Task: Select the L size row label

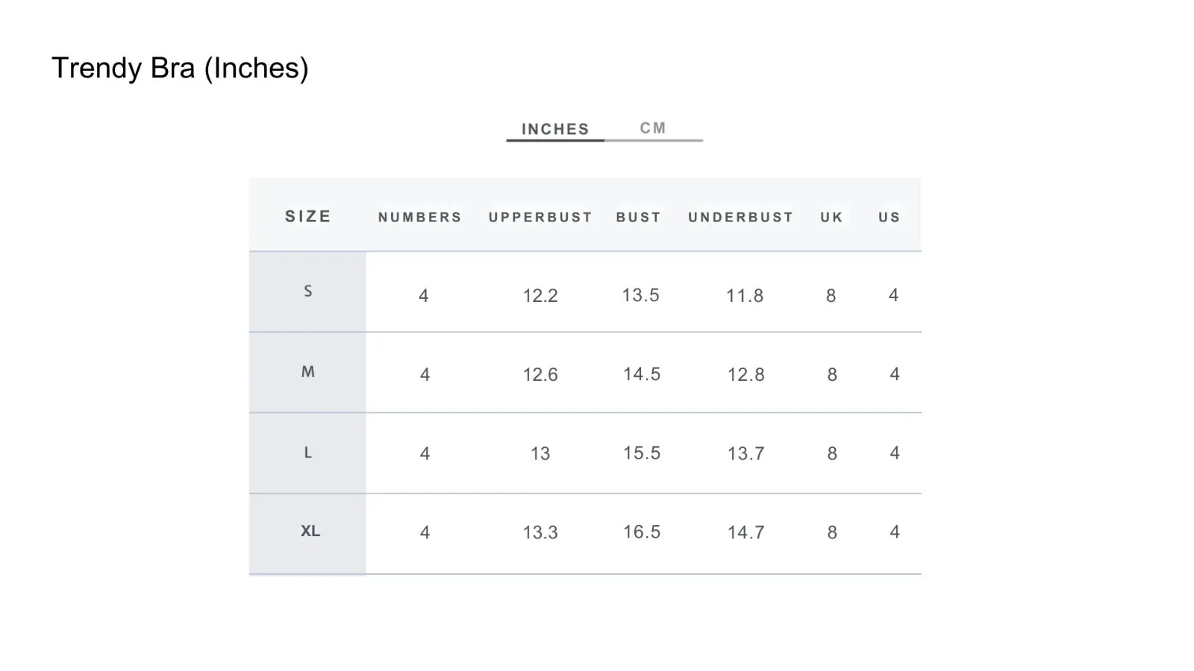Action: click(307, 453)
